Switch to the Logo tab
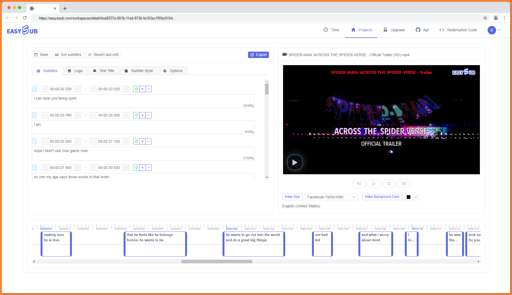Screen dimensions: 512x295 [75, 71]
